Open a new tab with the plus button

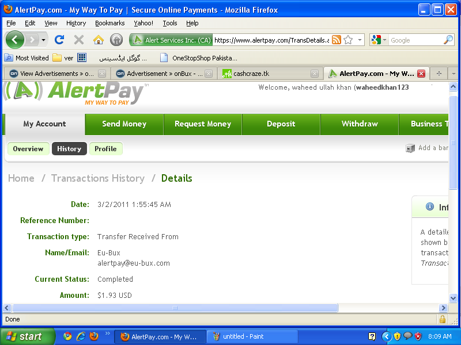439,74
